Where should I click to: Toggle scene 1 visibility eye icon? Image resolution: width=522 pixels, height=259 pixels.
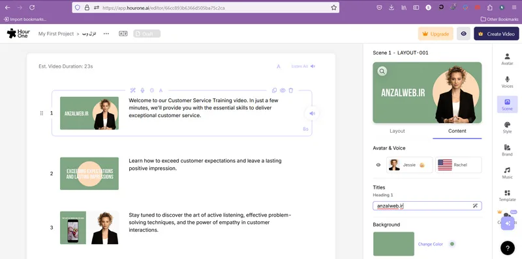pyautogui.click(x=283, y=90)
